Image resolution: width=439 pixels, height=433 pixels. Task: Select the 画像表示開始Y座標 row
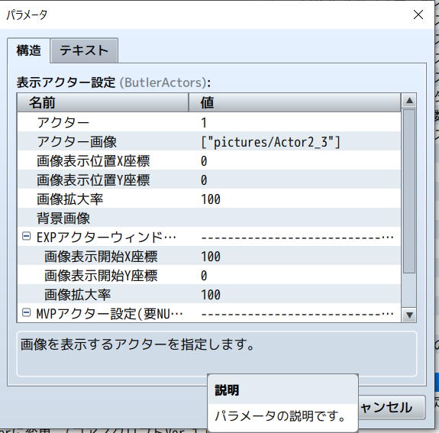click(209, 275)
